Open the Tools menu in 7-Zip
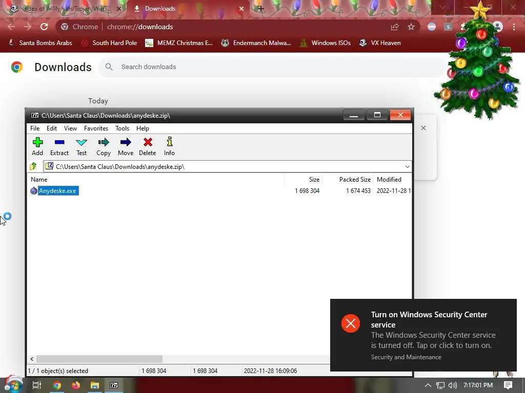 pyautogui.click(x=122, y=128)
